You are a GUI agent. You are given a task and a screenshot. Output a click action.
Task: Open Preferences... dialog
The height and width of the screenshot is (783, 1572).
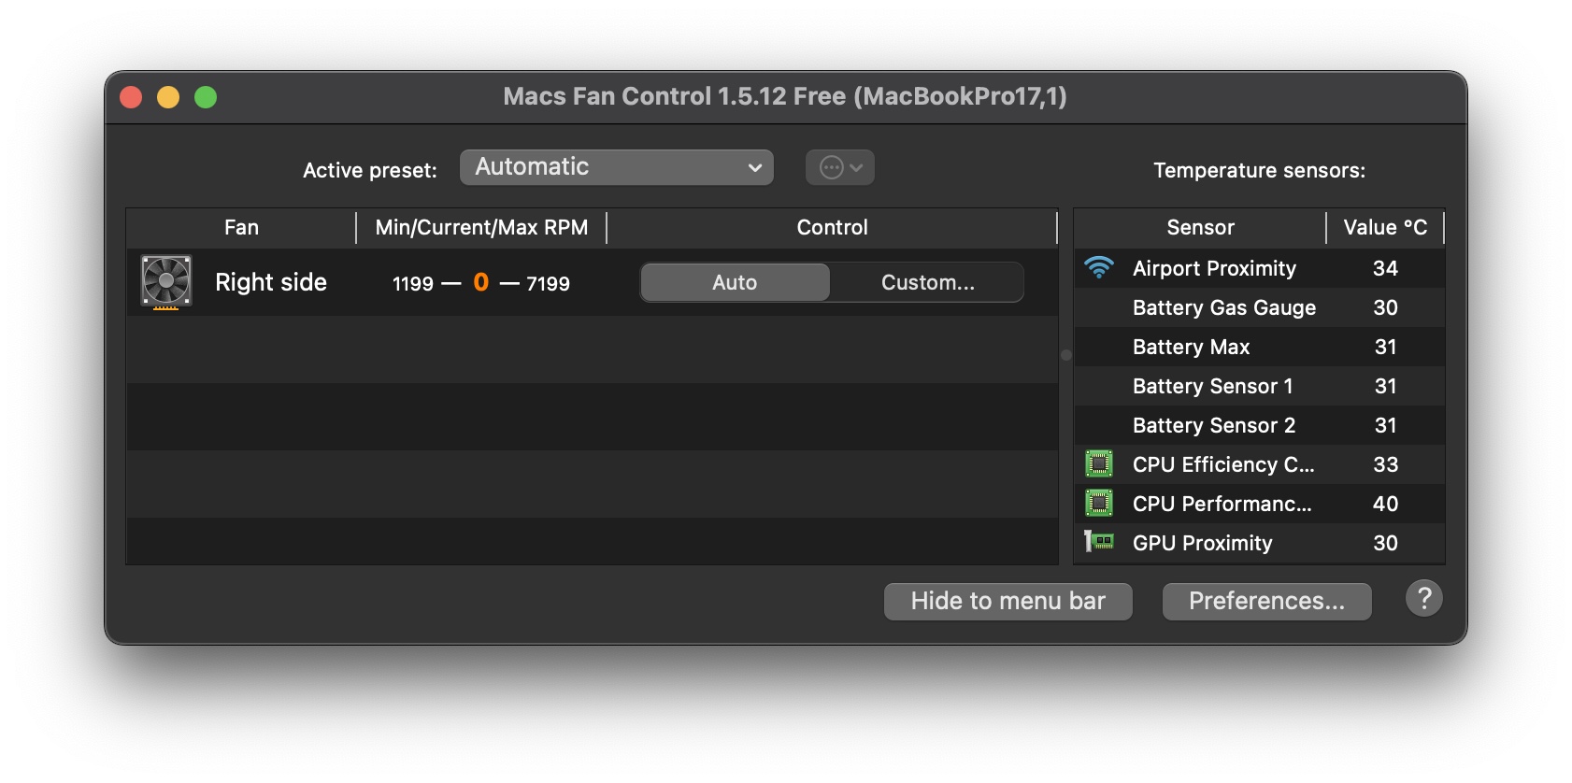[x=1266, y=601]
